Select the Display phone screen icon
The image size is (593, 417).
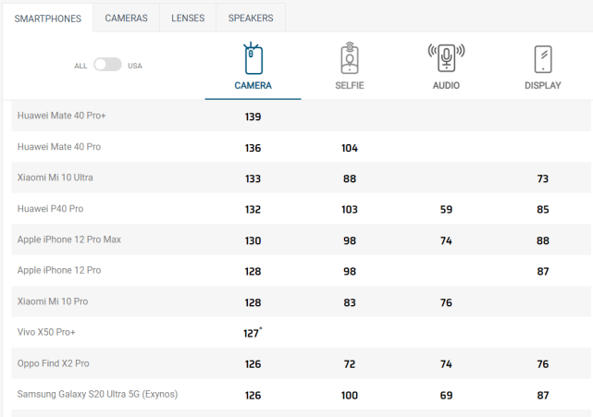pos(543,59)
